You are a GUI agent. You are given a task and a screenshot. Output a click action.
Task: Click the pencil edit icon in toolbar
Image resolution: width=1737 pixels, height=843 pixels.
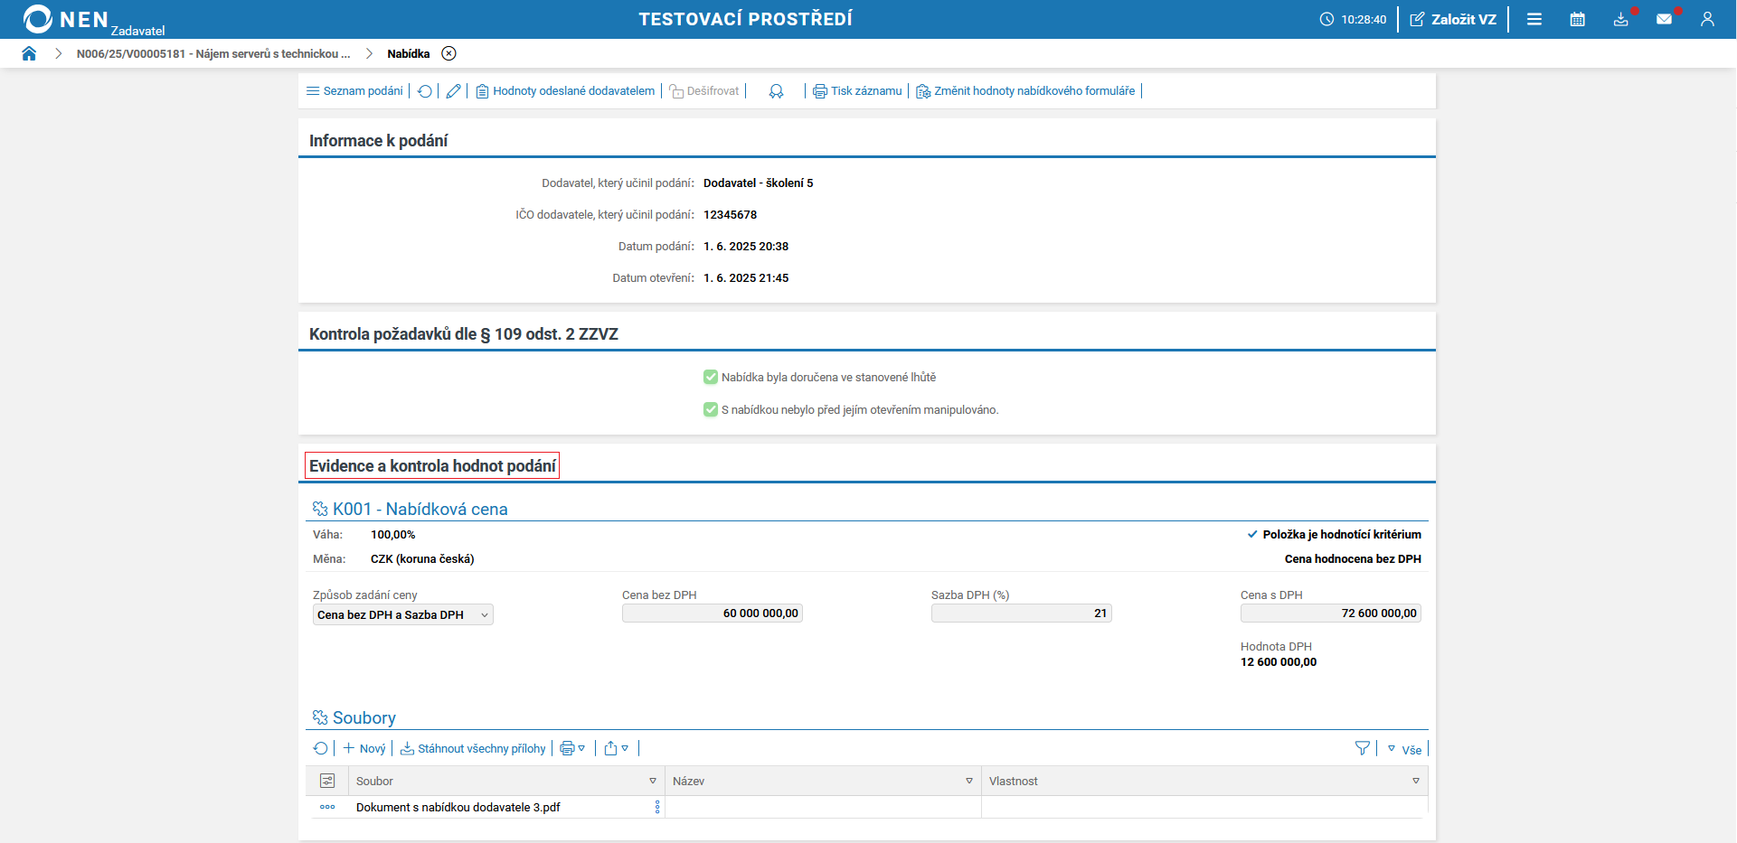click(x=454, y=91)
